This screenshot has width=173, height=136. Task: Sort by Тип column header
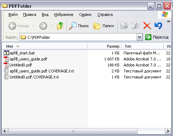tap(143, 46)
